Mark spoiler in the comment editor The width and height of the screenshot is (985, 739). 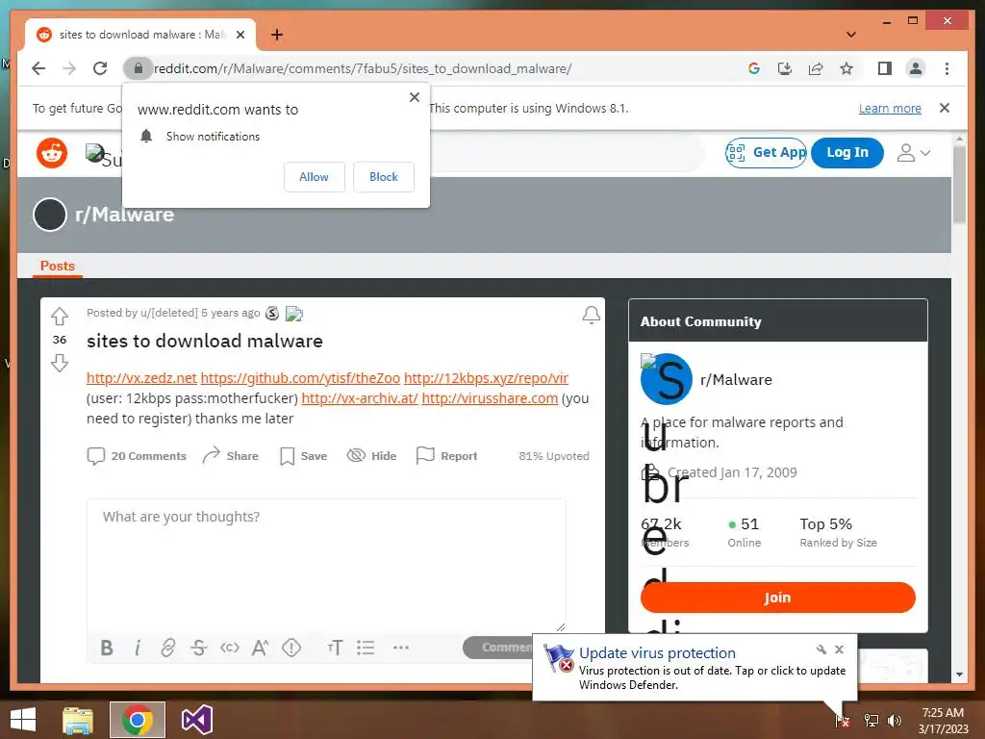click(291, 648)
